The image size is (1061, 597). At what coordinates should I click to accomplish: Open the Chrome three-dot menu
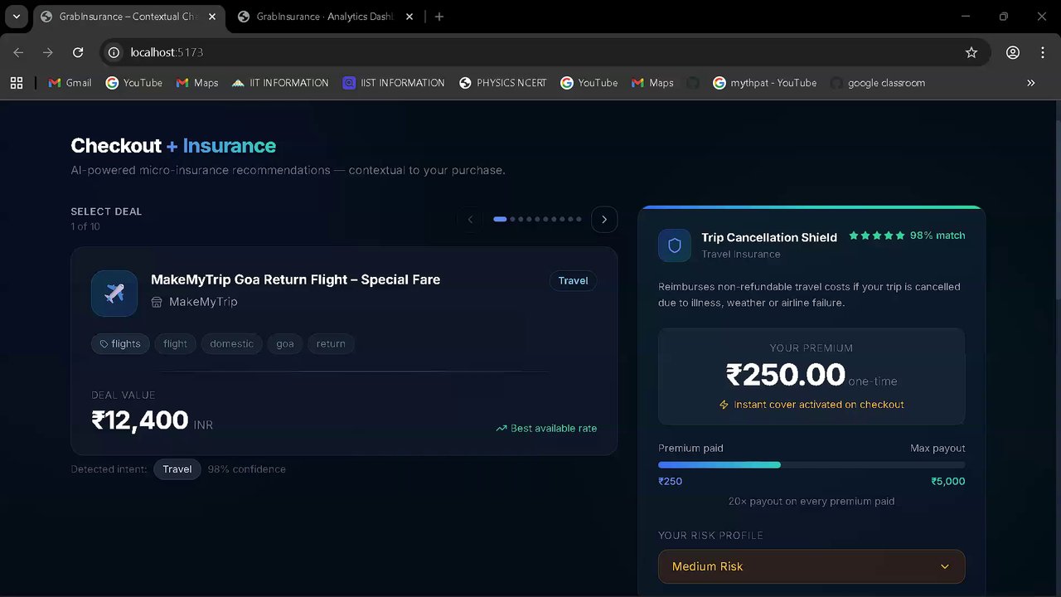[1043, 52]
